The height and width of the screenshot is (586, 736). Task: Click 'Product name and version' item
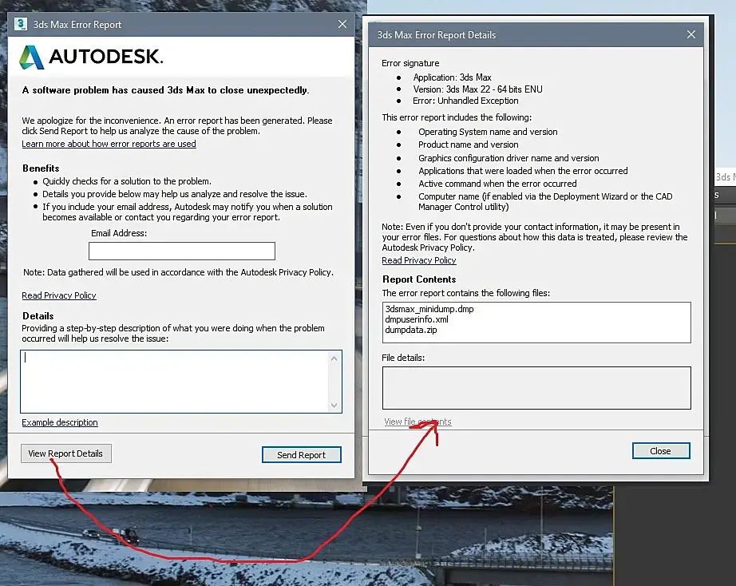click(469, 145)
